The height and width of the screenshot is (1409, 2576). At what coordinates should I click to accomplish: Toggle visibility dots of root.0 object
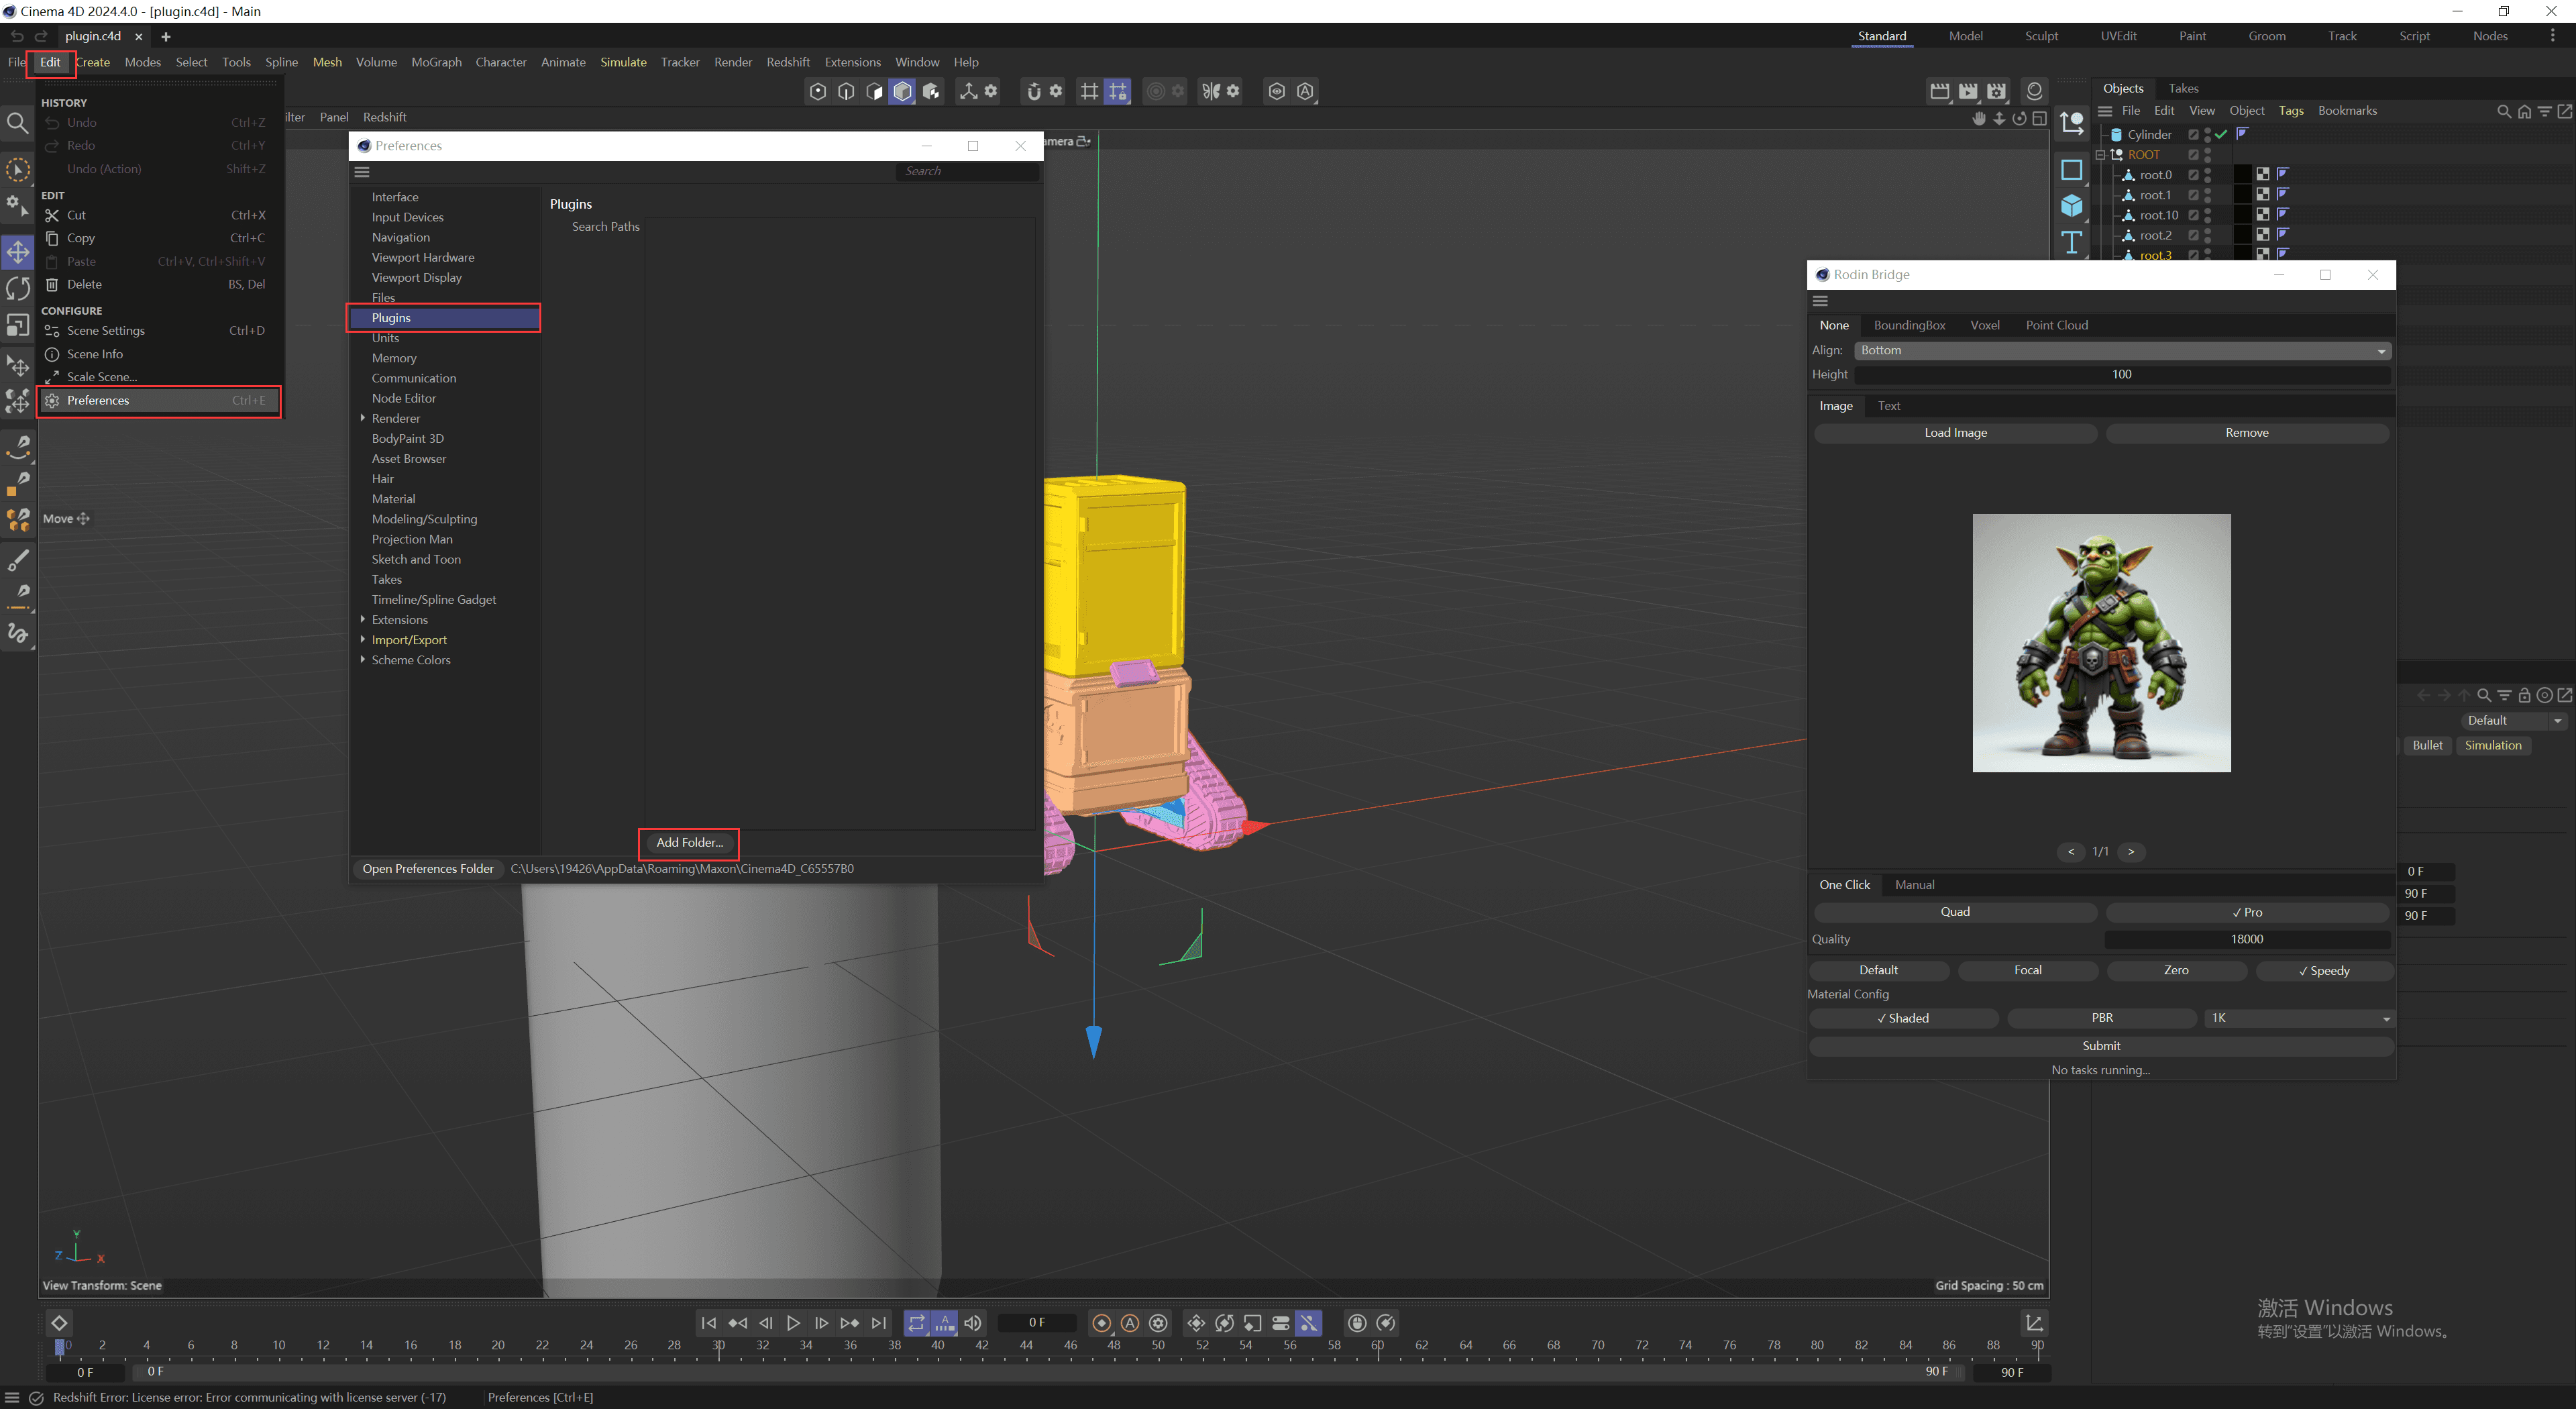2208,175
